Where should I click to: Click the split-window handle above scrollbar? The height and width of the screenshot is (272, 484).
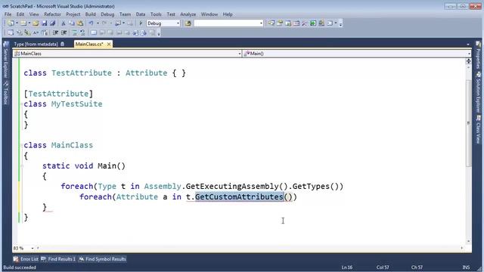tap(469, 61)
